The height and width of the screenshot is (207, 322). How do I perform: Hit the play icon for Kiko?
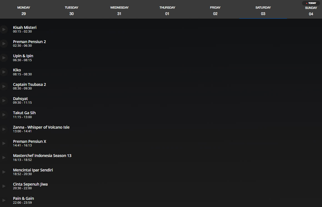4,72
